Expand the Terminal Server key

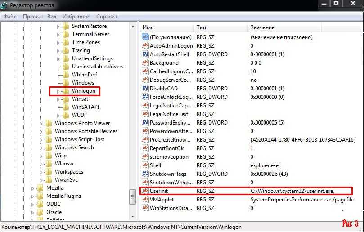58,34
